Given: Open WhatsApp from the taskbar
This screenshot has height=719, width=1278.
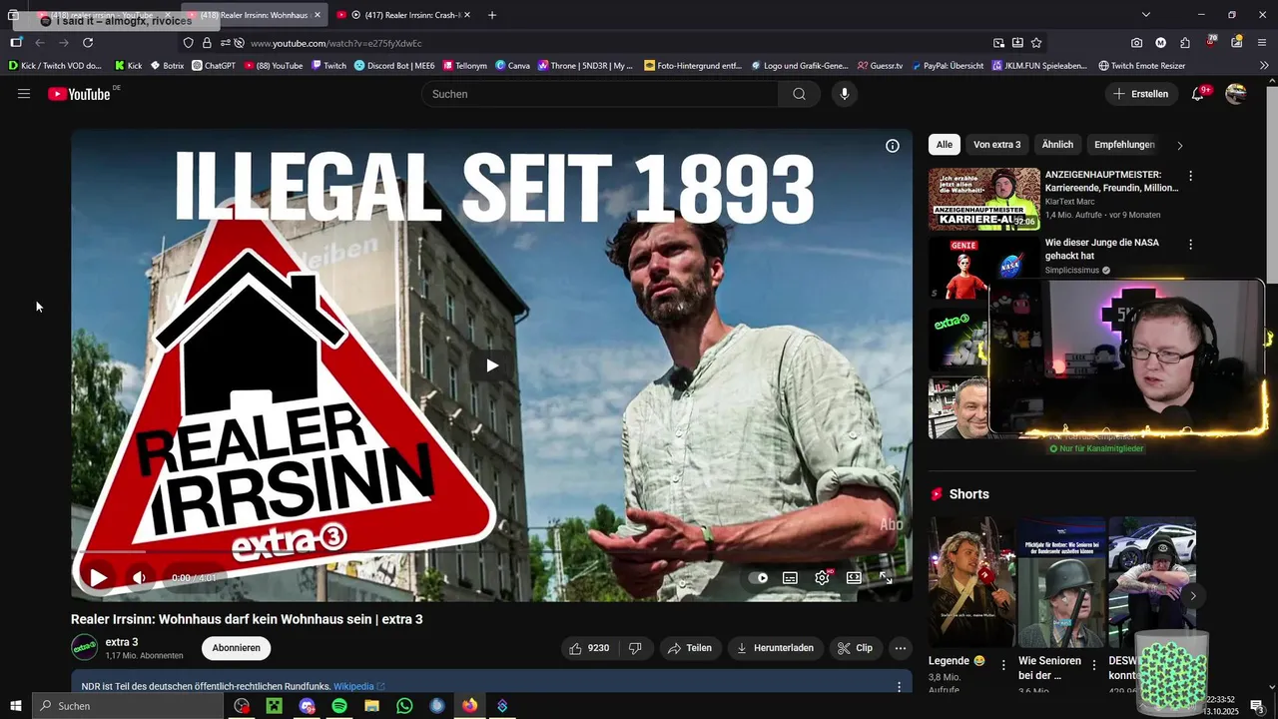Looking at the screenshot, I should point(404,706).
